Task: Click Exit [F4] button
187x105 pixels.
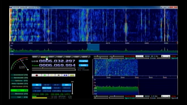Action: point(19,97)
